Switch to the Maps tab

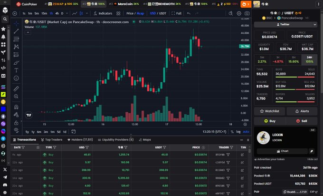pyautogui.click(x=145, y=140)
